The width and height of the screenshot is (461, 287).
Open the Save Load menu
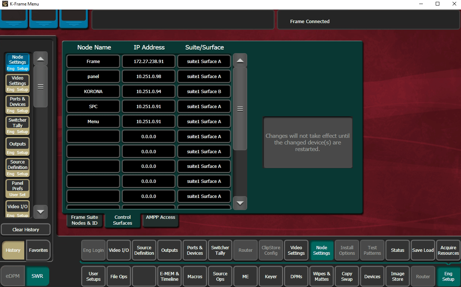coord(423,250)
